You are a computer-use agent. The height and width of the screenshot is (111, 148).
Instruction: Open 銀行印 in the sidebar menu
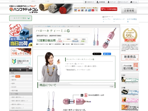21,80
